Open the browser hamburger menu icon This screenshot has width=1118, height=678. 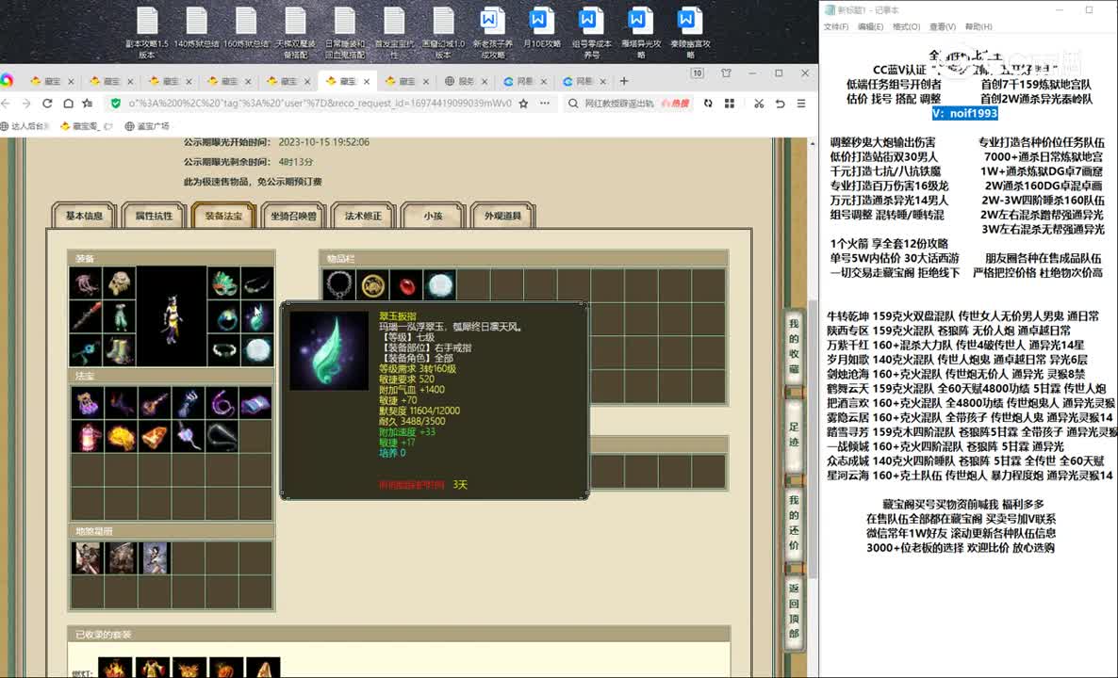[801, 104]
